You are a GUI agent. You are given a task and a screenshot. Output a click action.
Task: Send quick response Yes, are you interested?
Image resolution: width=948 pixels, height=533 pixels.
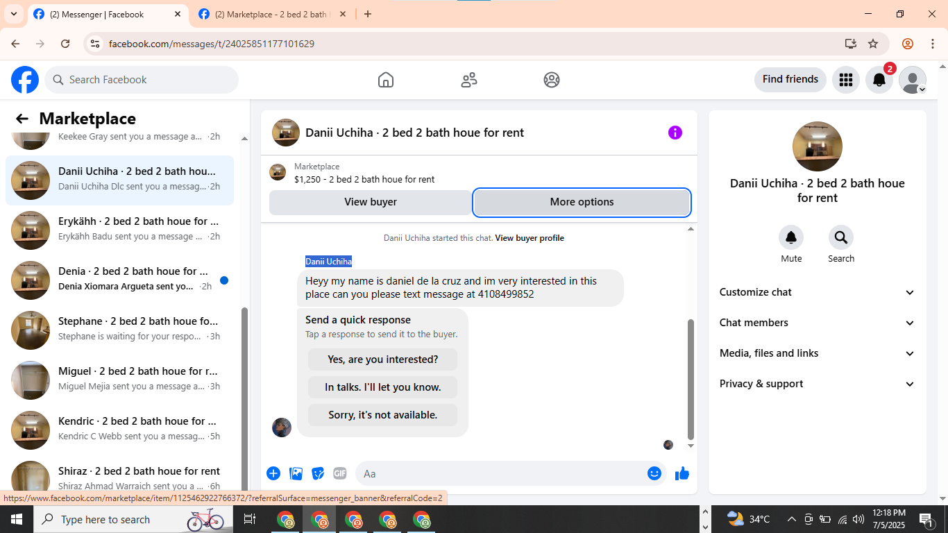pyautogui.click(x=383, y=359)
